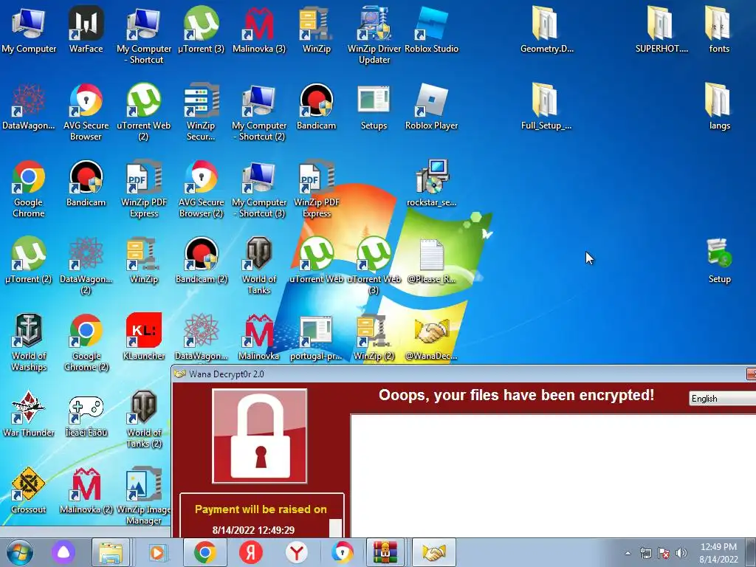The width and height of the screenshot is (756, 567).
Task: Click the payment countdown progress bar
Action: [x=336, y=529]
